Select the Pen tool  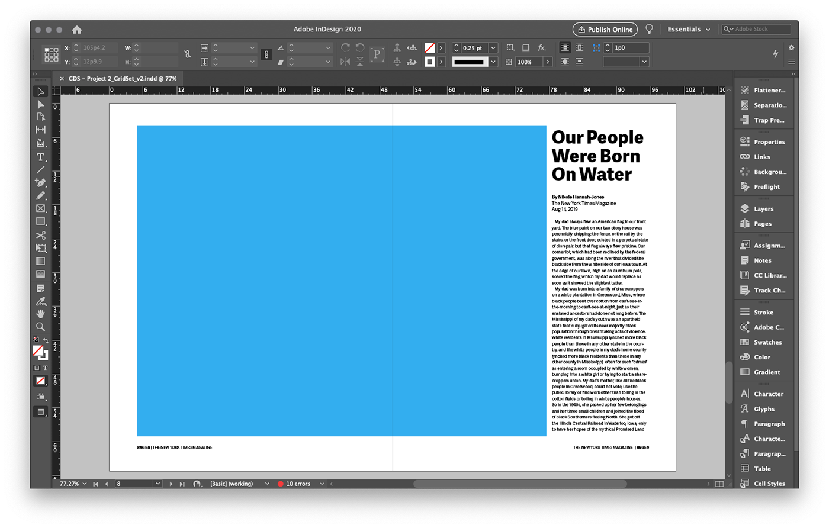click(x=40, y=183)
